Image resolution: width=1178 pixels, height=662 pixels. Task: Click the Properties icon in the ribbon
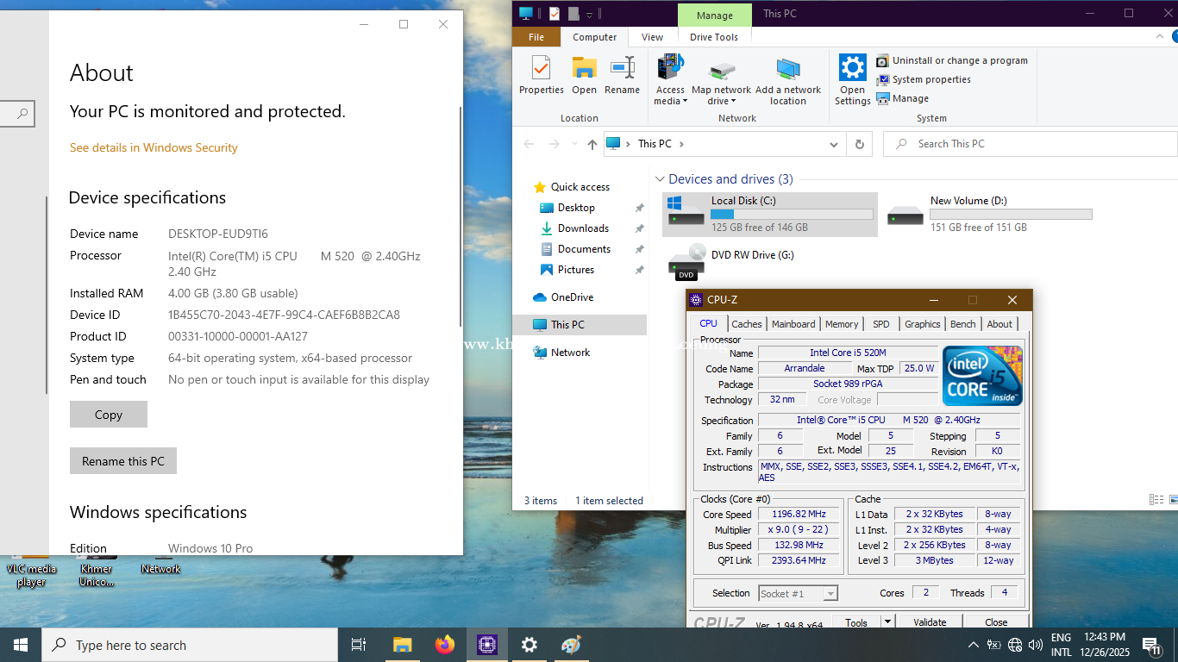[x=541, y=69]
